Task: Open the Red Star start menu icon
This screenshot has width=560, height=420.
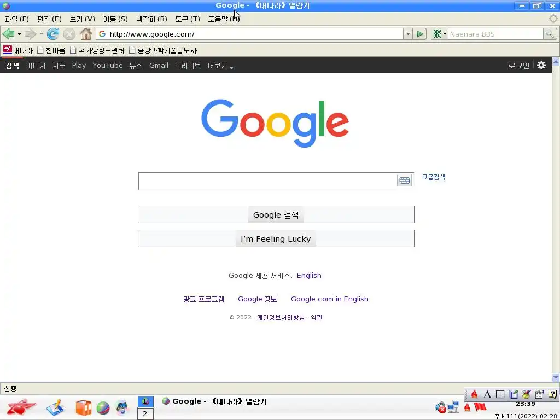Action: pyautogui.click(x=21, y=407)
